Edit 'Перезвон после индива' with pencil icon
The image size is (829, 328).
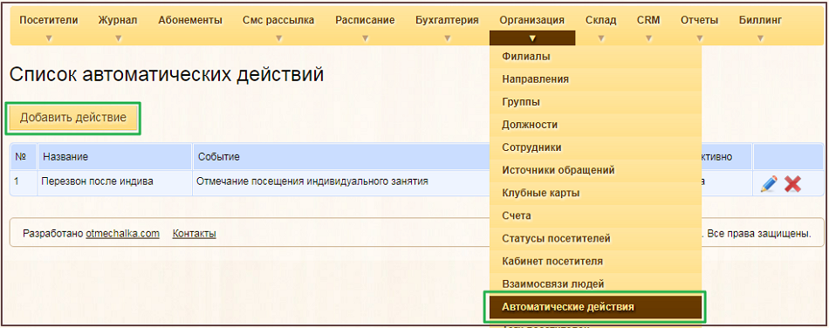click(769, 183)
